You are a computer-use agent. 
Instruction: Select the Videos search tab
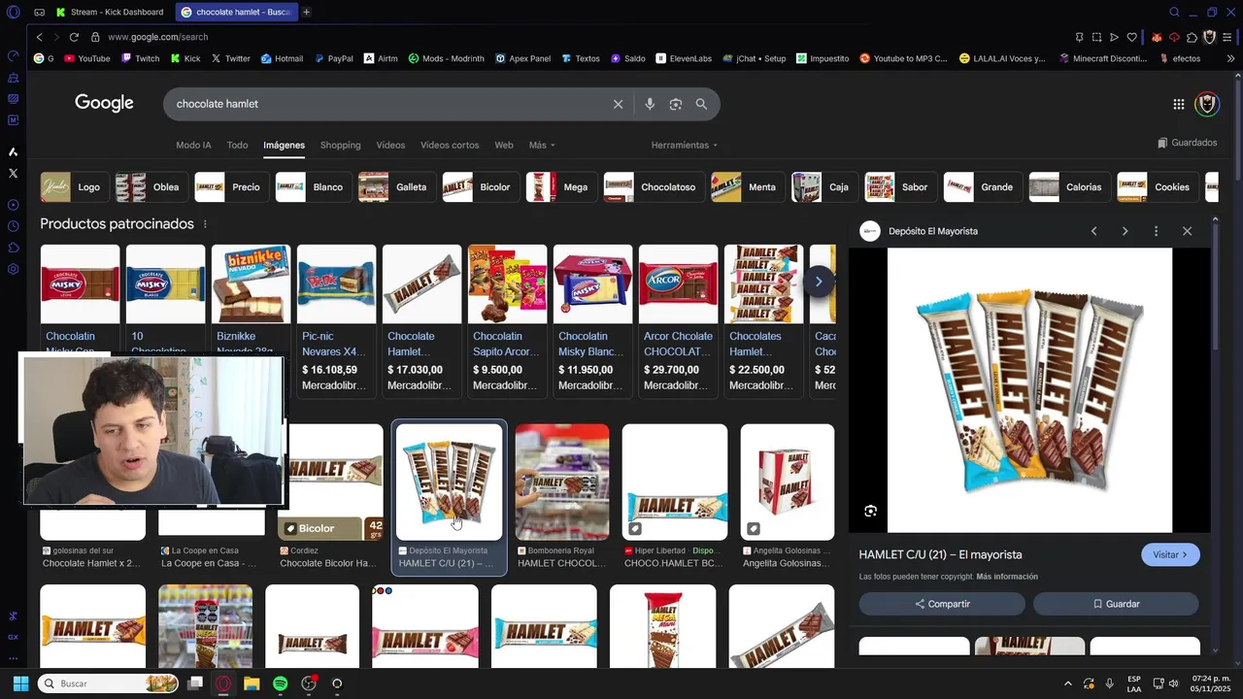pyautogui.click(x=390, y=145)
